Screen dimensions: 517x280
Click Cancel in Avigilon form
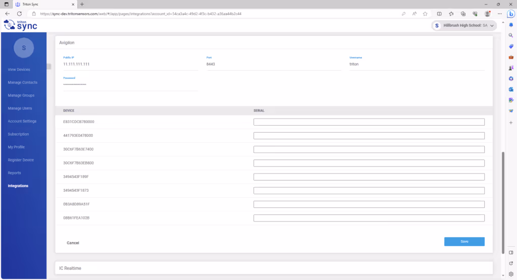pyautogui.click(x=73, y=243)
